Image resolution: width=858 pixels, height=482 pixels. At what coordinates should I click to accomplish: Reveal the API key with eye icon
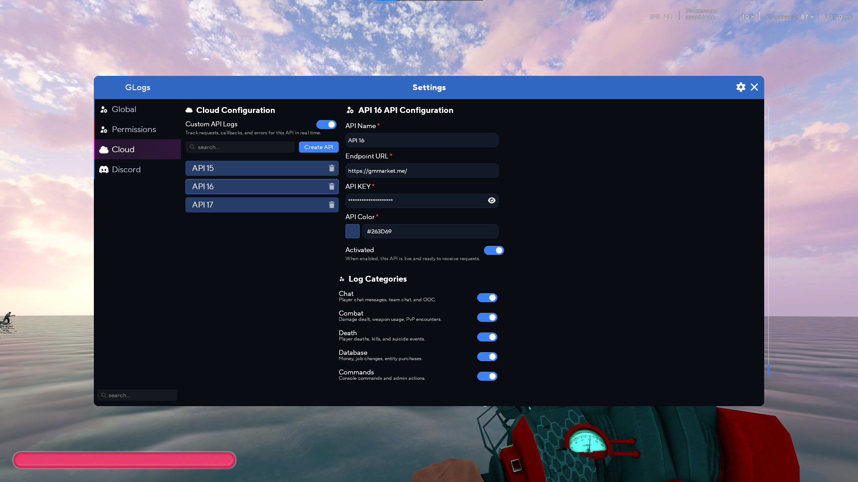click(x=492, y=200)
